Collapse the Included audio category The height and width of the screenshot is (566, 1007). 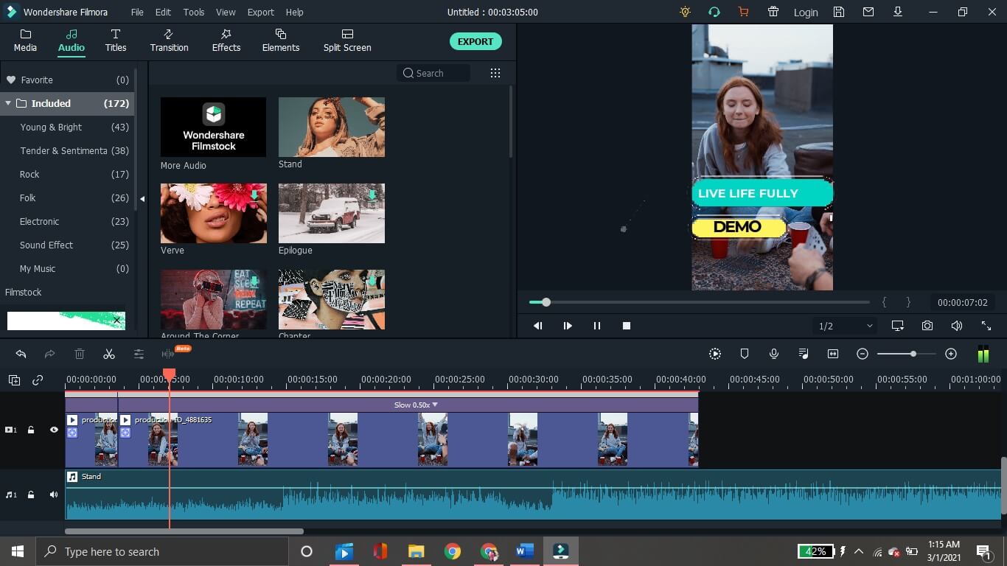(8, 103)
